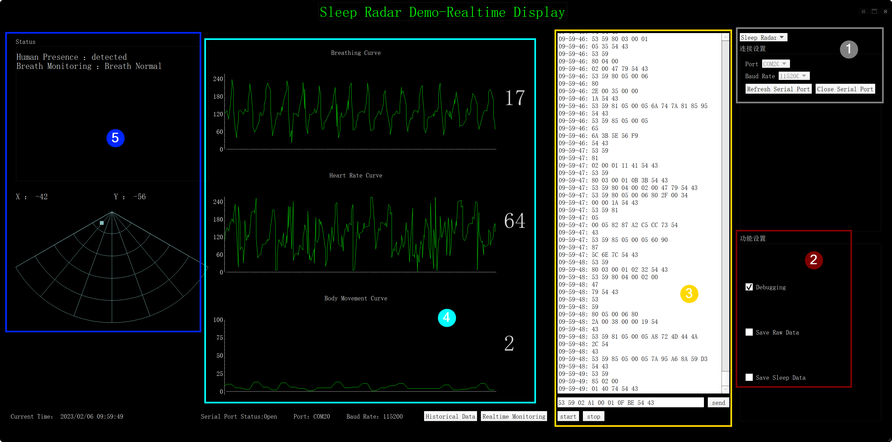Click the serial log scrollbar track
892x442 pixels.
[725, 208]
